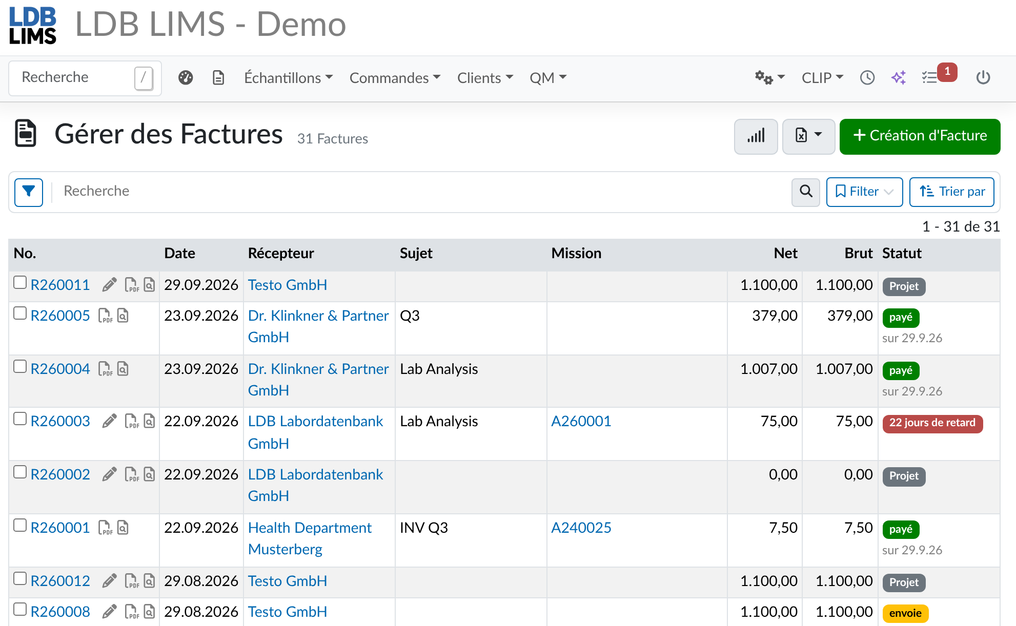Screen dimensions: 1016x626
Task: Expand the Excel export dropdown
Action: click(808, 136)
